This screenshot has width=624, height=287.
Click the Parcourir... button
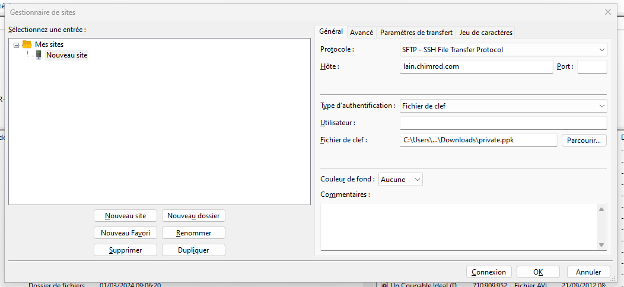pyautogui.click(x=583, y=140)
